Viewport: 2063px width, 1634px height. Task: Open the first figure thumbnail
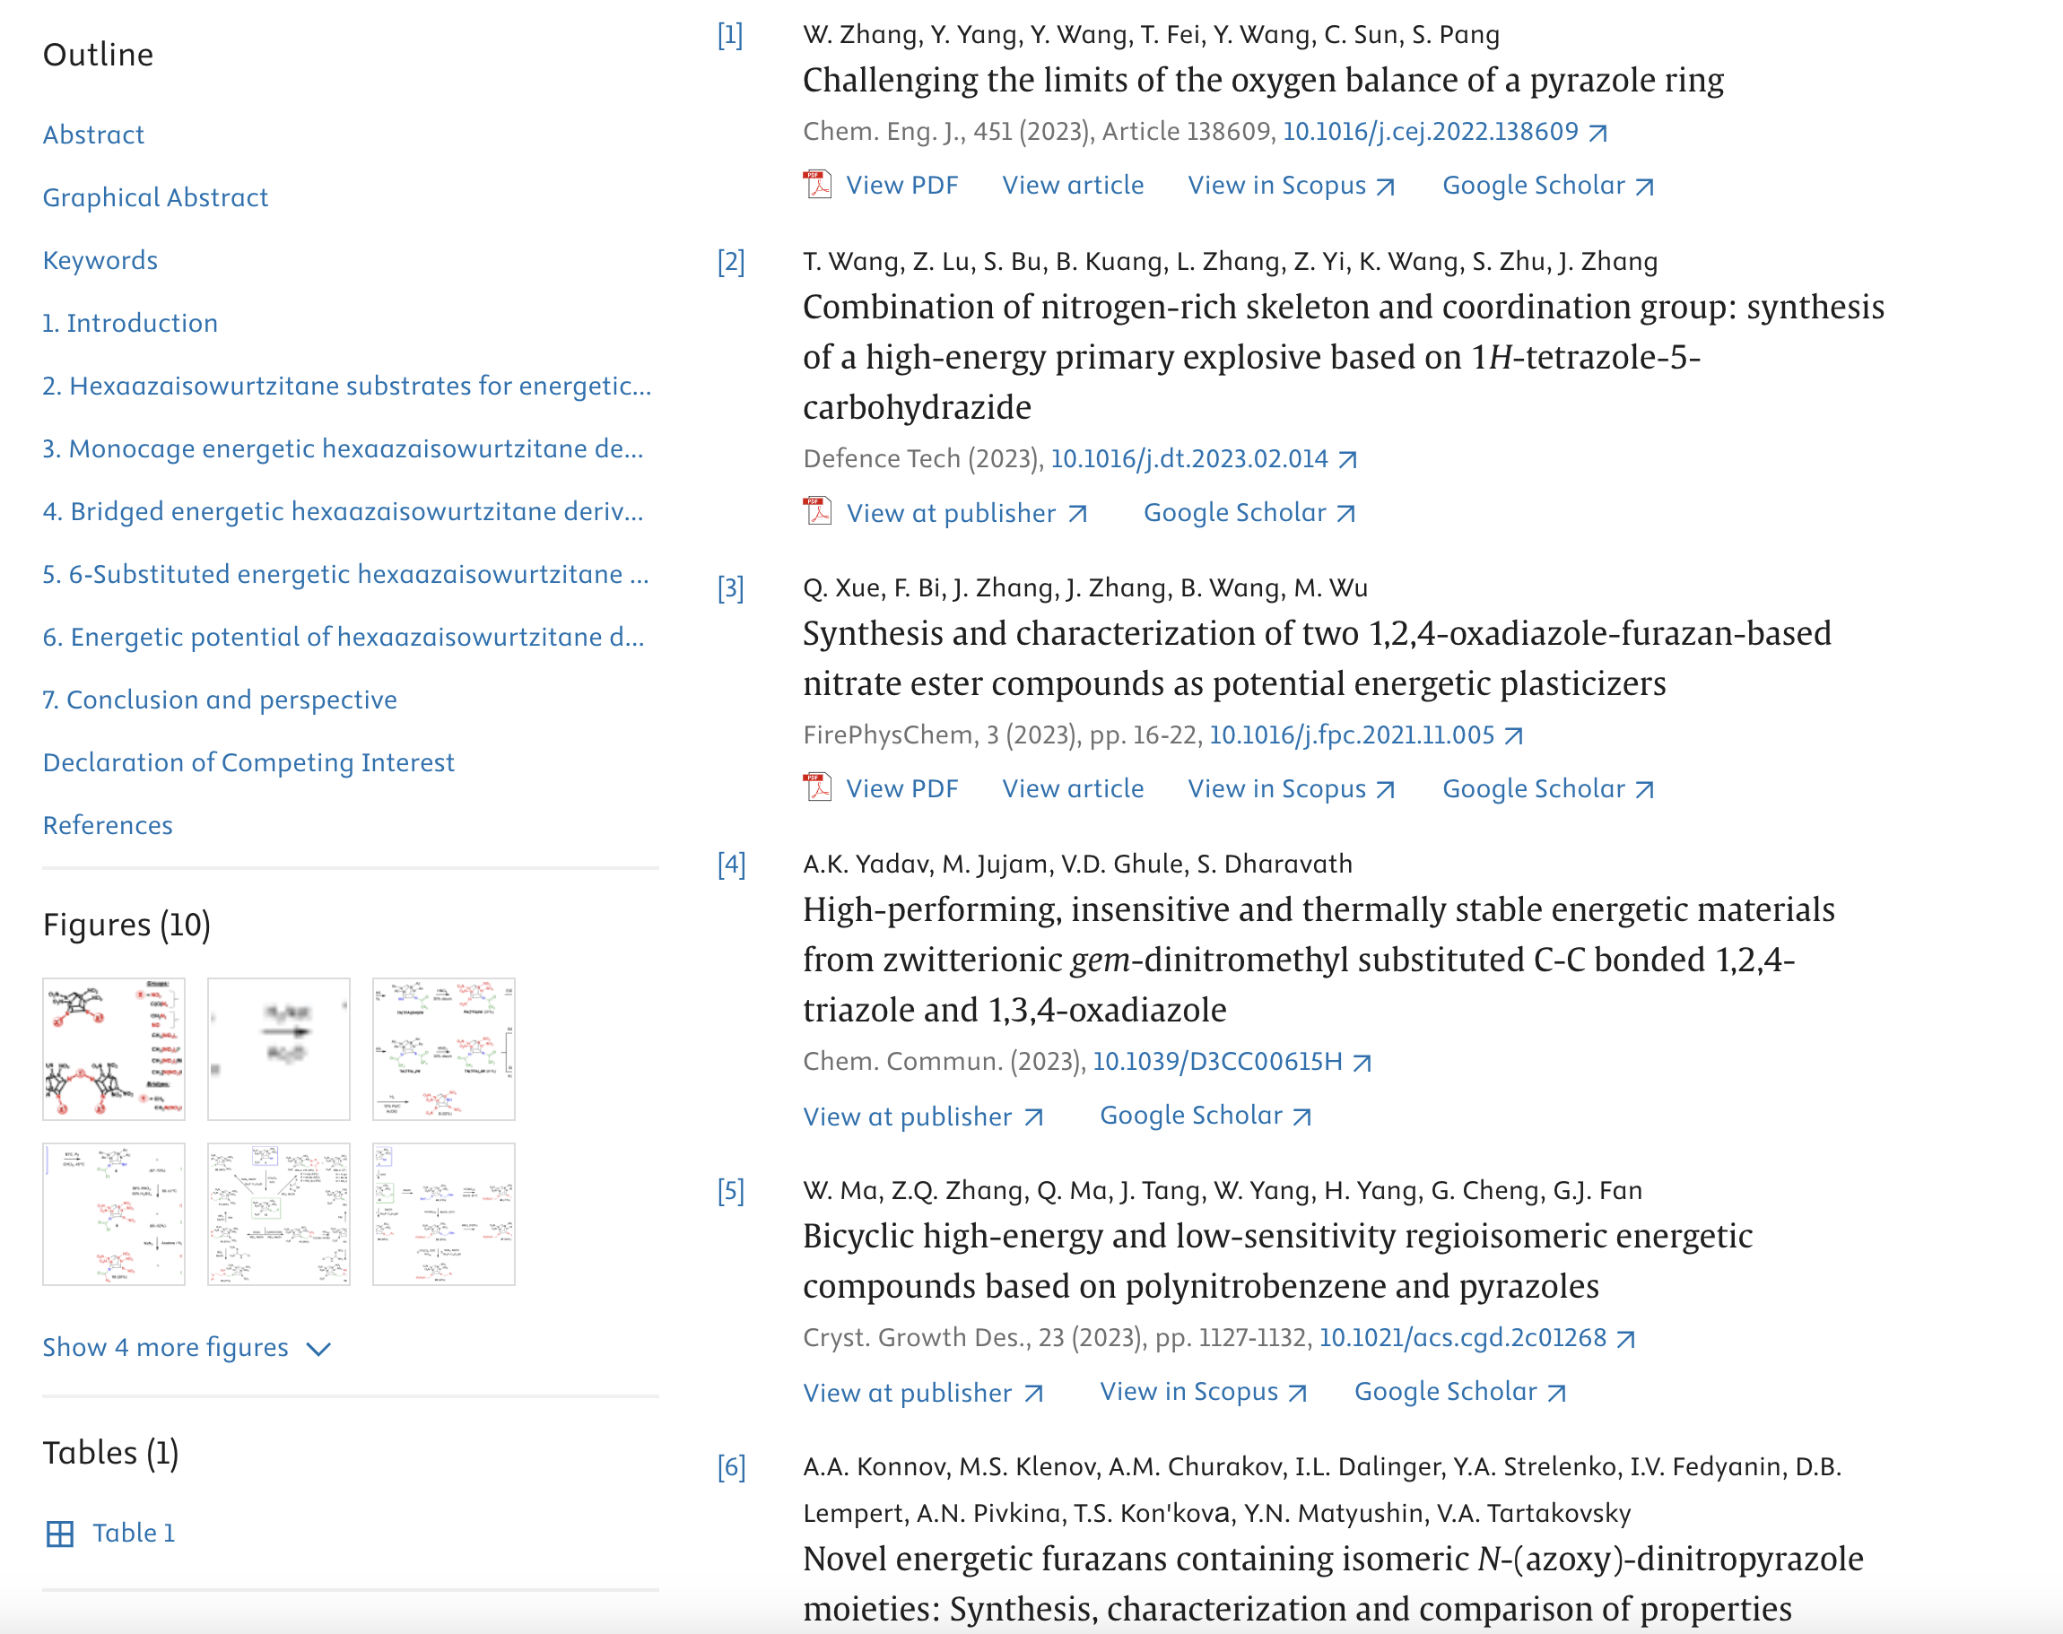(x=114, y=1048)
